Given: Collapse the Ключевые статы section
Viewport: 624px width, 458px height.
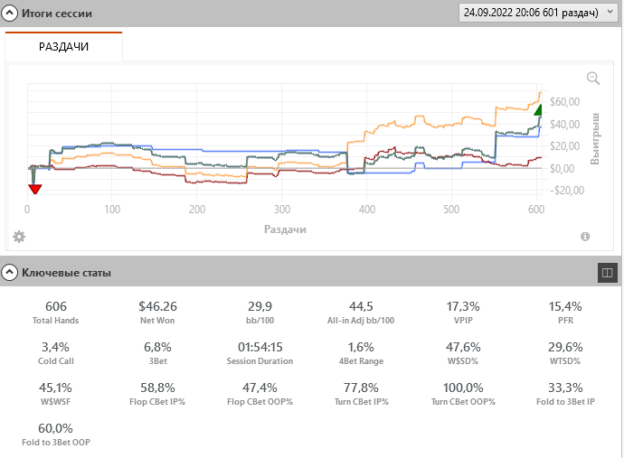Looking at the screenshot, I should coord(11,271).
